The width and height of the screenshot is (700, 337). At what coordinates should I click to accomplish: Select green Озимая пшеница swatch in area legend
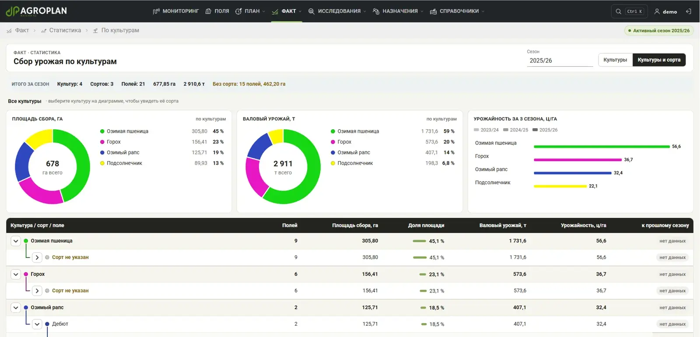[102, 131]
